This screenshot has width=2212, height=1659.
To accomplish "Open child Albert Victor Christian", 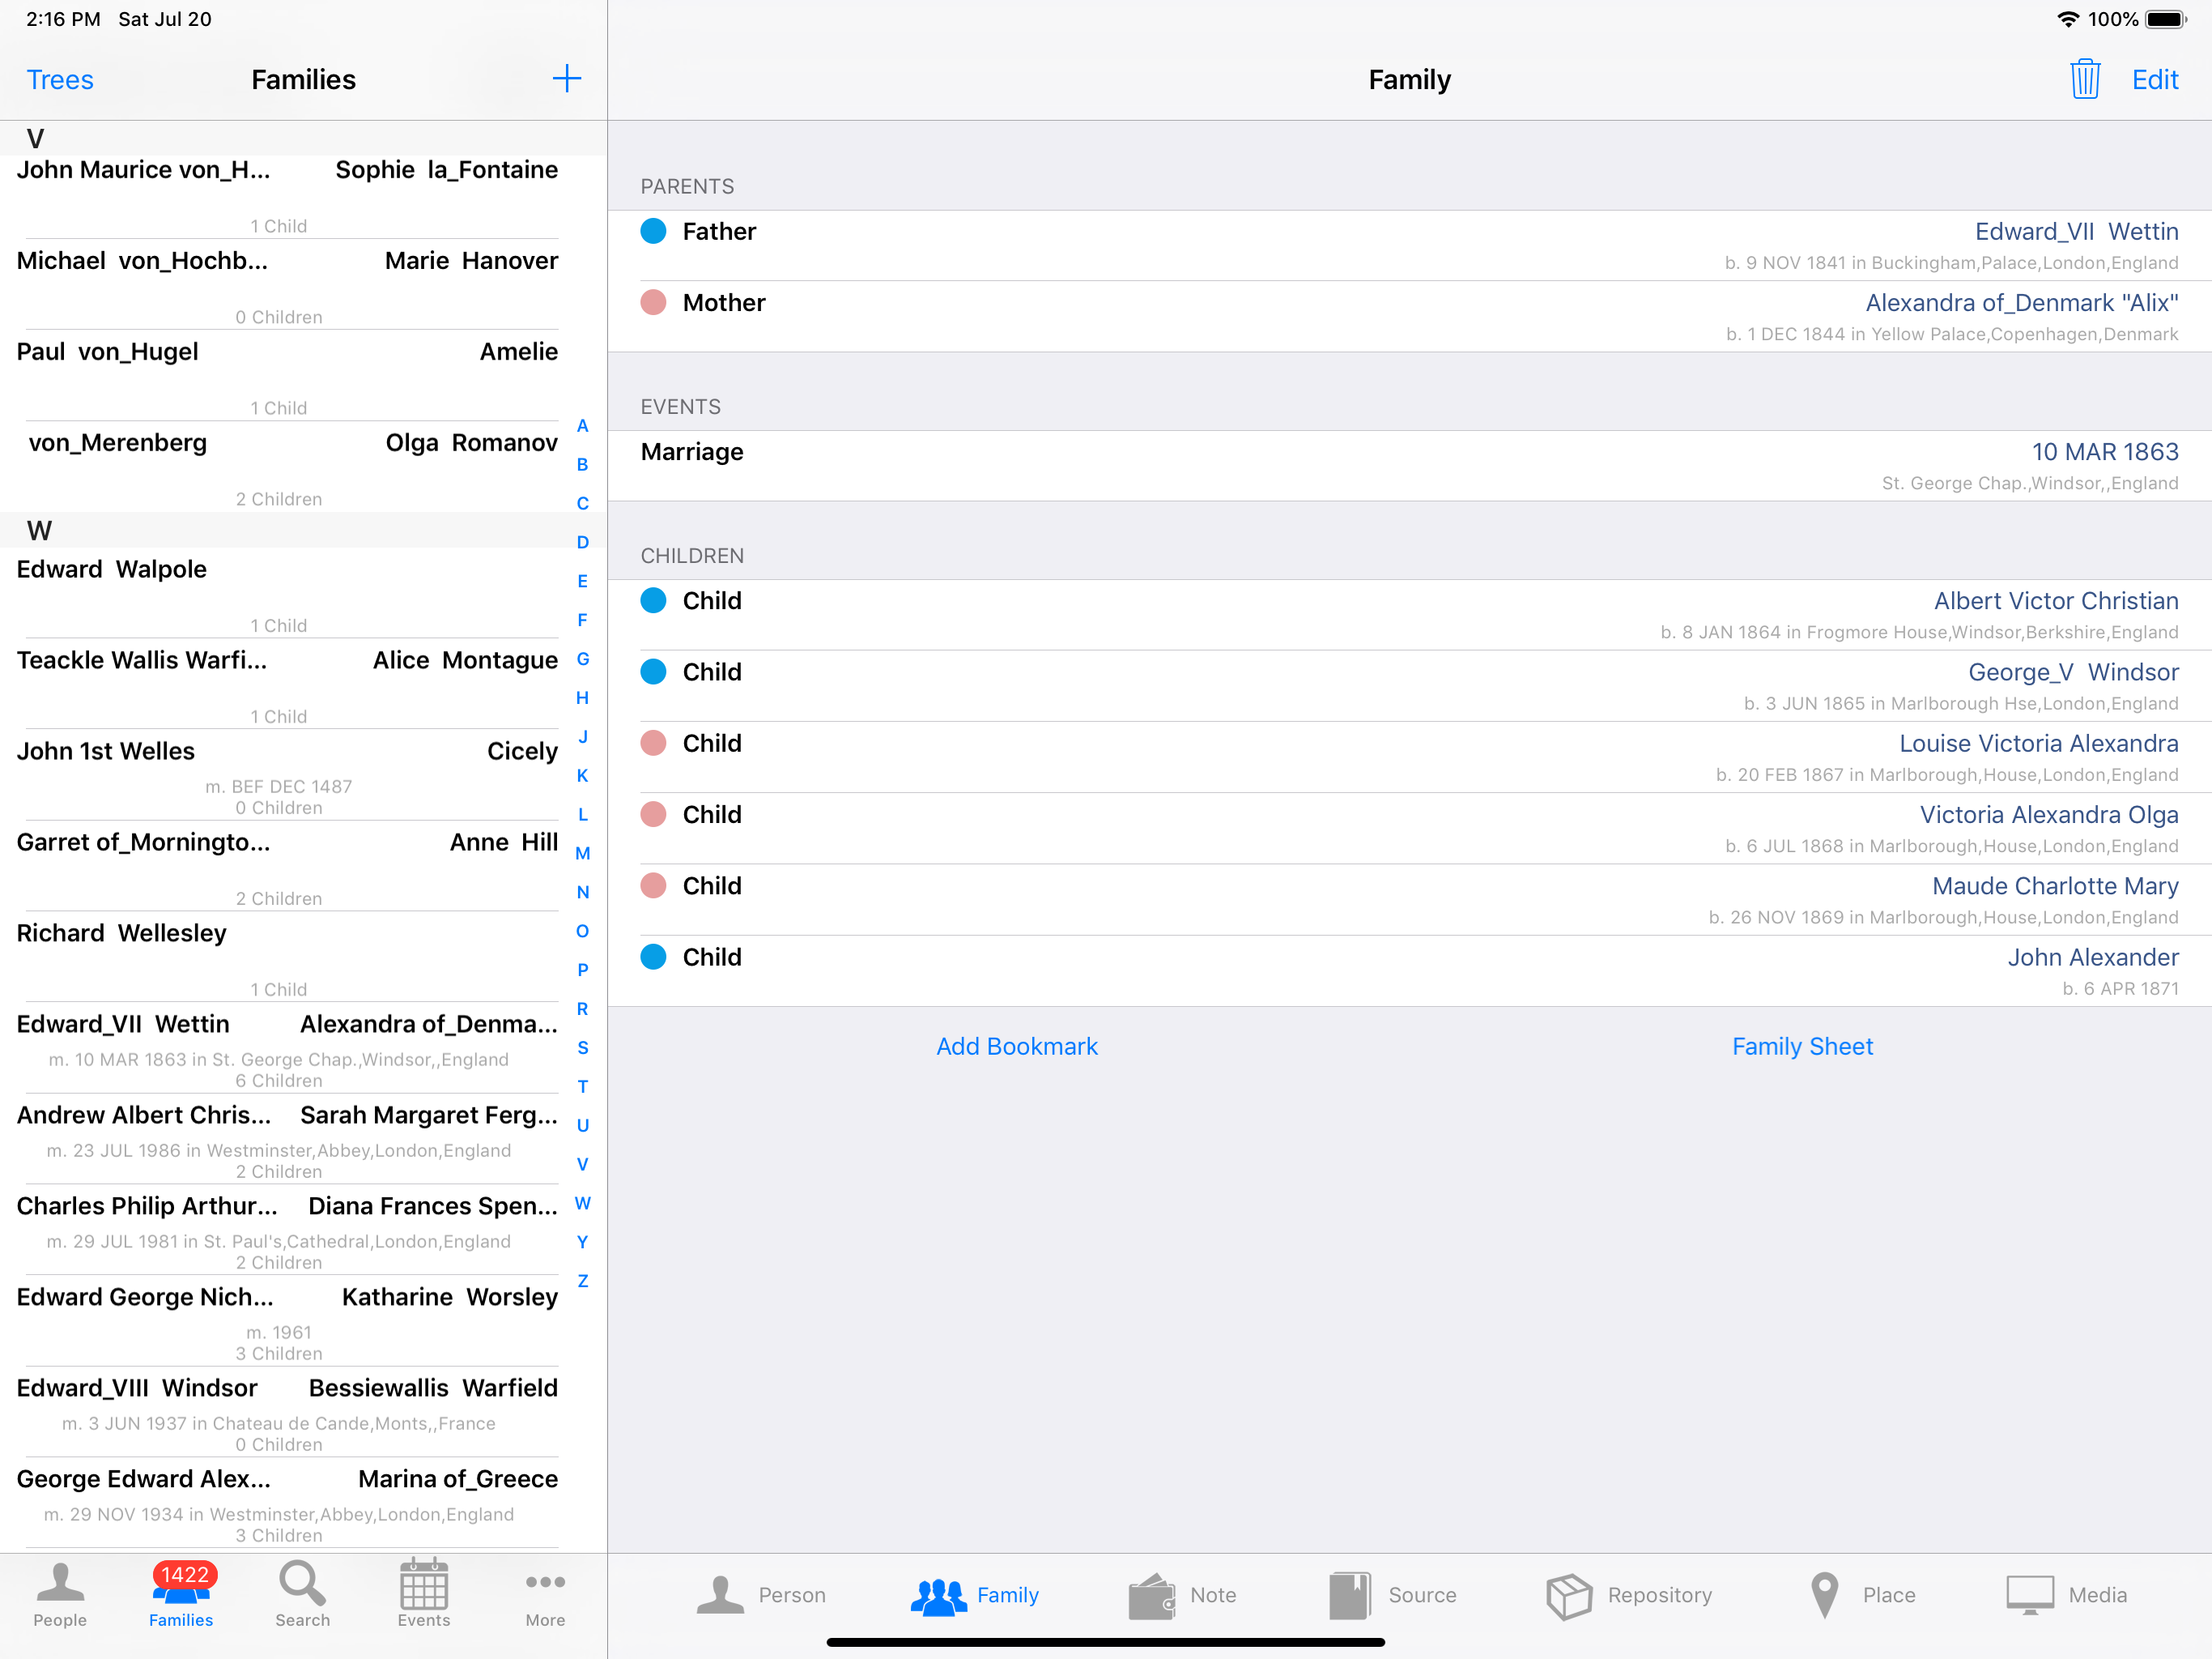I will click(1409, 614).
